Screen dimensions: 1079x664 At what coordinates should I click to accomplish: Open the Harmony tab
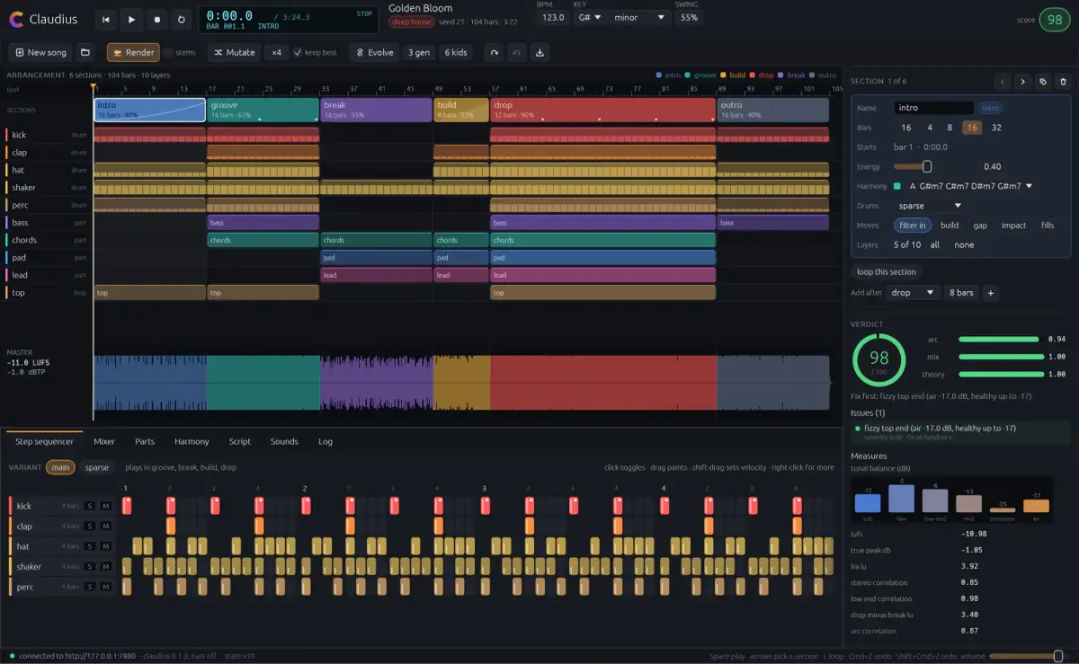192,441
